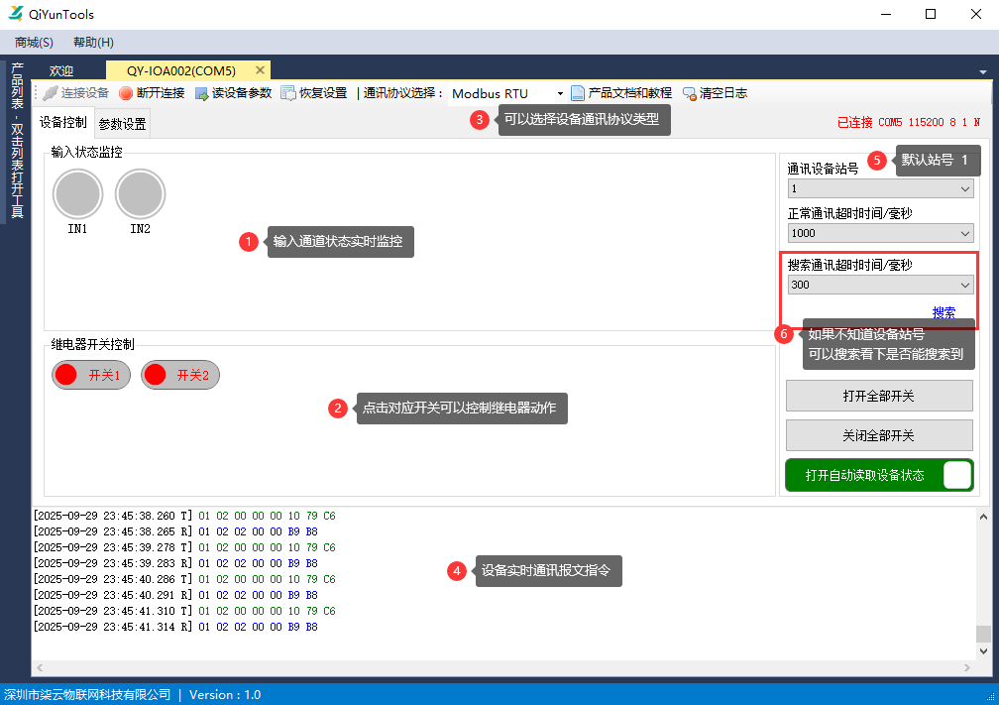The height and width of the screenshot is (705, 999).
Task: Expand the Modbus RTU protocol dropdown
Action: tap(559, 94)
